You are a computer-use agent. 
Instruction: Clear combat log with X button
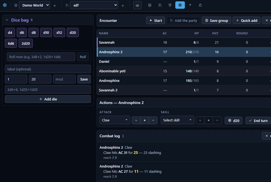[x=267, y=136]
